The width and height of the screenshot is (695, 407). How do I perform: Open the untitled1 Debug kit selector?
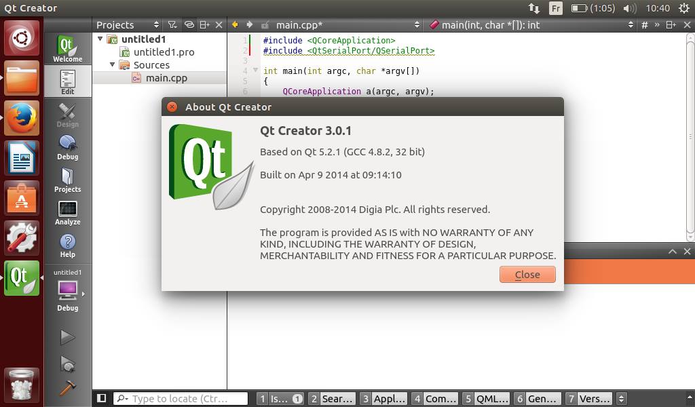(67, 290)
